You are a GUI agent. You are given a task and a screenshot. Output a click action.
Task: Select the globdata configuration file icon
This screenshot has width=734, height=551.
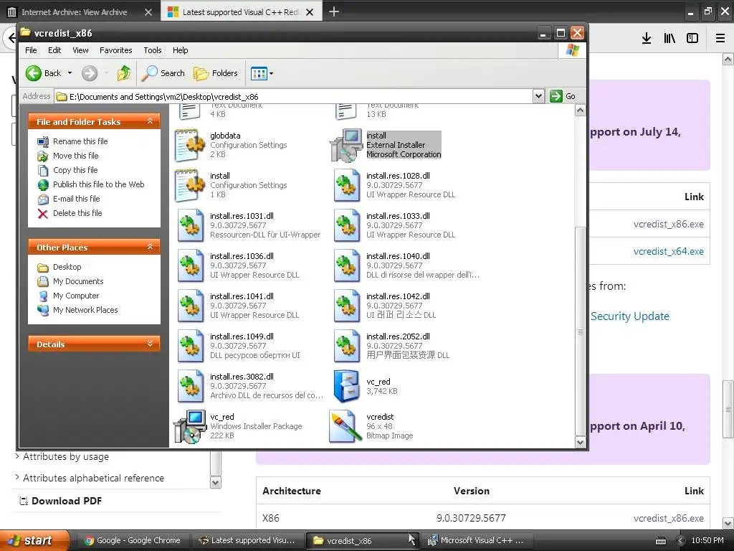click(x=190, y=145)
